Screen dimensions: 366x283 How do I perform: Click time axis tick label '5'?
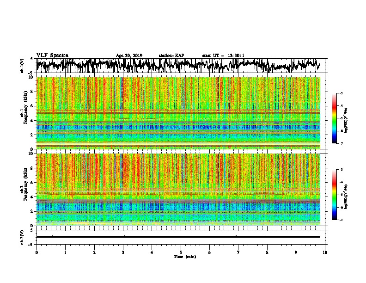pyautogui.click(x=181, y=252)
